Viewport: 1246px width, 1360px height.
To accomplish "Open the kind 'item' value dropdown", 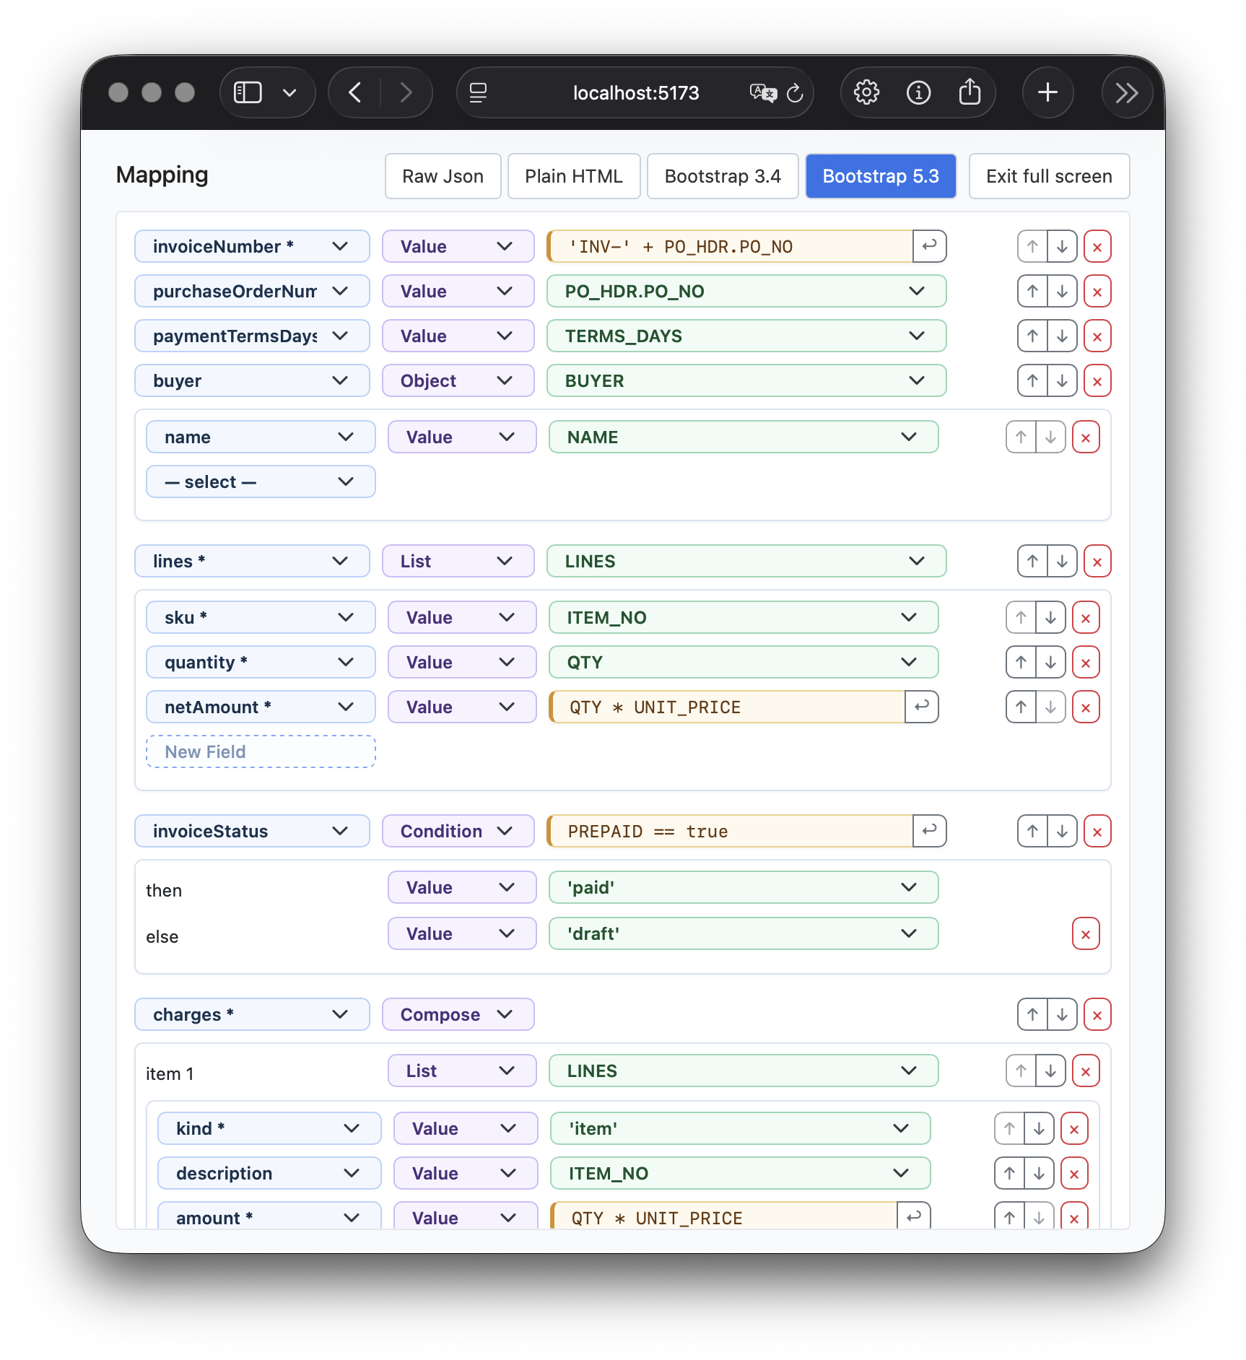I will [x=740, y=1129].
